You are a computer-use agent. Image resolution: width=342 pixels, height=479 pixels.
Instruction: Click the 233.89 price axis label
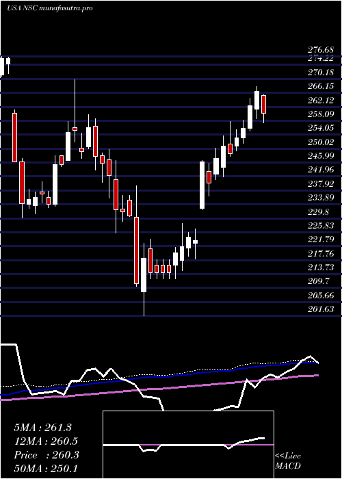click(x=320, y=198)
